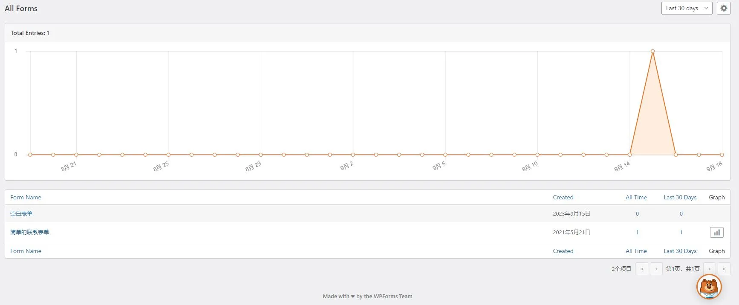739x305 pixels.
Task: Go to first page pagination arrow
Action: 642,269
